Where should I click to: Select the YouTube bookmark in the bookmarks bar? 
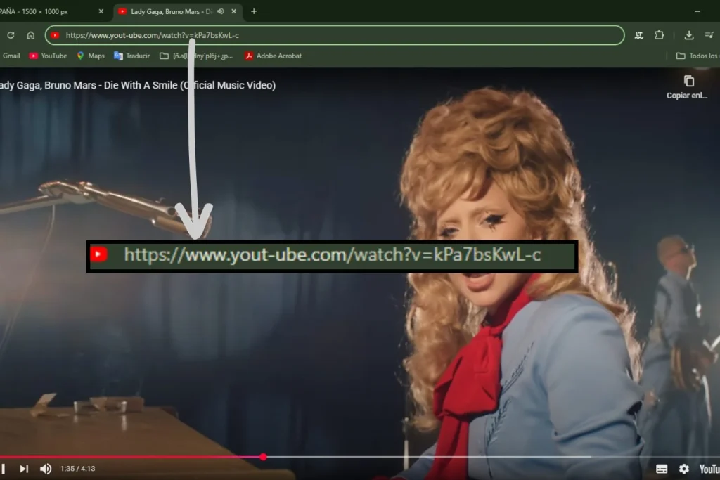(x=47, y=56)
